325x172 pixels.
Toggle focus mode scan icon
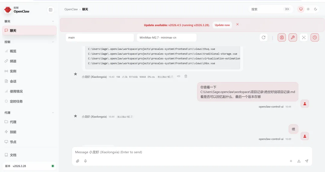pyautogui.click(x=304, y=38)
